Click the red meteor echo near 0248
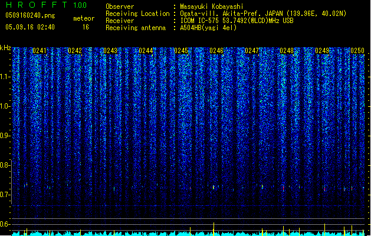371x236 pixels. coord(284,188)
